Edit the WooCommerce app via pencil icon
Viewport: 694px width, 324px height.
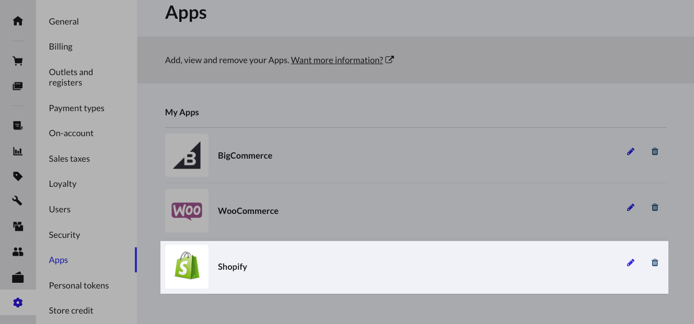[x=630, y=207]
